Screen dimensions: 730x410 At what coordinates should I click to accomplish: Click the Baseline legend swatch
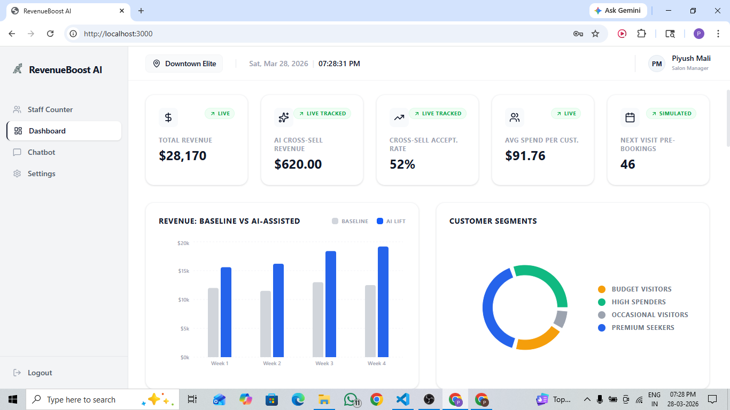point(335,221)
